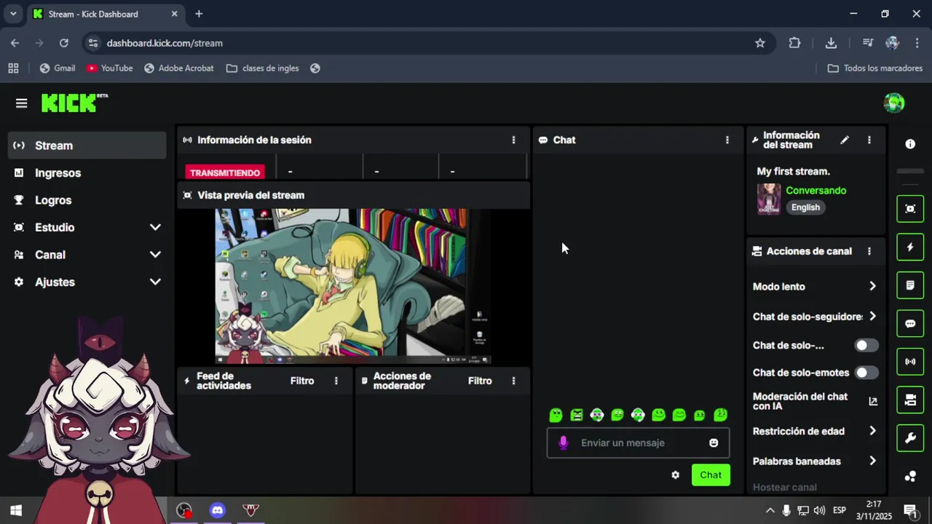Click Filtro in Acciones de moderador

pyautogui.click(x=480, y=381)
